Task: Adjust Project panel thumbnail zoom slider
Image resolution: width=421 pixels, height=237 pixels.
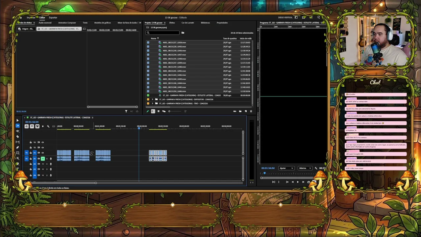Action: [x=175, y=111]
